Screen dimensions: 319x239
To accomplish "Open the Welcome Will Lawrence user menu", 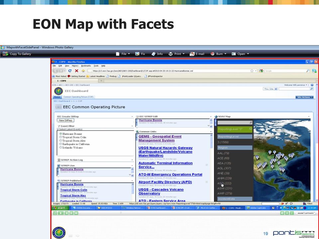I will click(x=296, y=85).
